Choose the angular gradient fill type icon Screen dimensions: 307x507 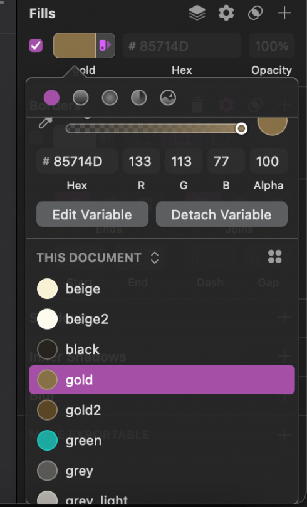139,98
